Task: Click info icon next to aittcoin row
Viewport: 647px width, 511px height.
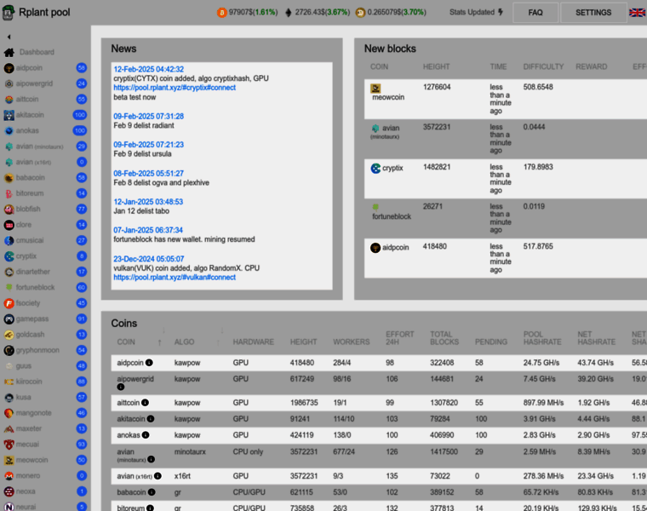Action: point(145,403)
